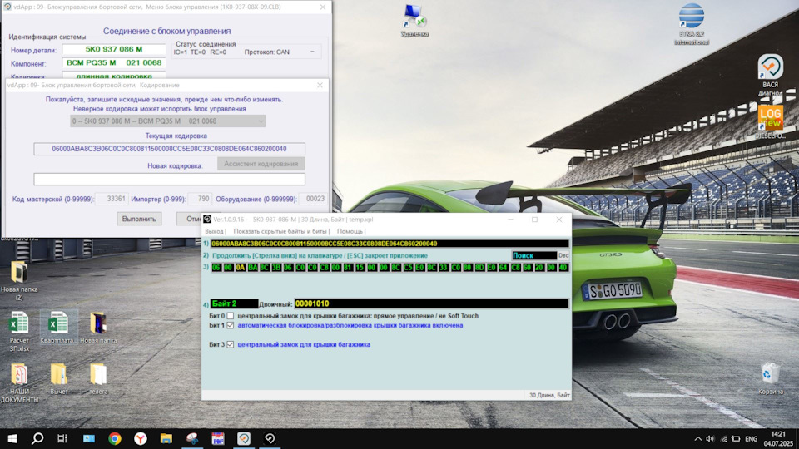Select byte cell 15 in byte row
Screen dimensions: 799x449
(360, 267)
